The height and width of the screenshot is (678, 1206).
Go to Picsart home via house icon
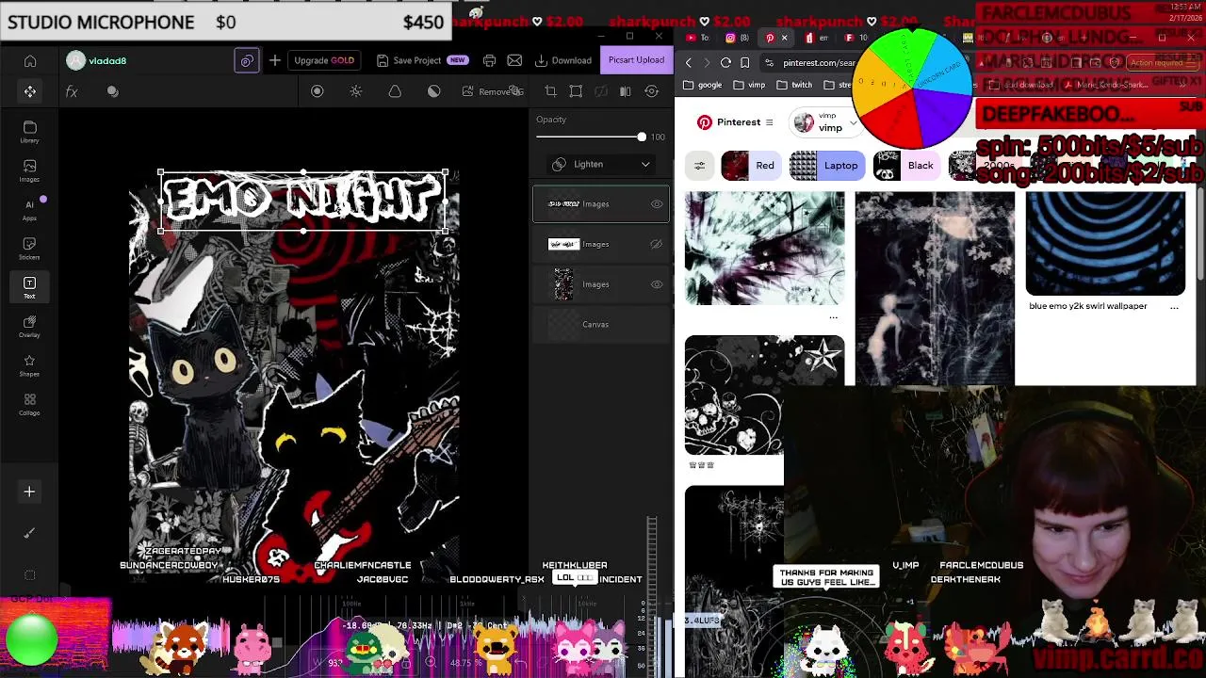click(30, 61)
